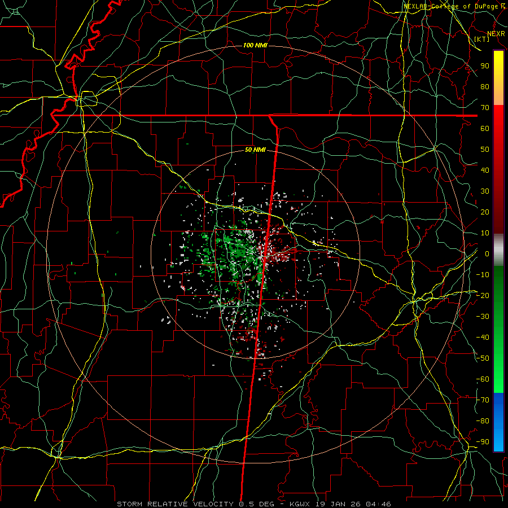
Task: Click the -90 value on the velocity scale
Action: pyautogui.click(x=483, y=442)
